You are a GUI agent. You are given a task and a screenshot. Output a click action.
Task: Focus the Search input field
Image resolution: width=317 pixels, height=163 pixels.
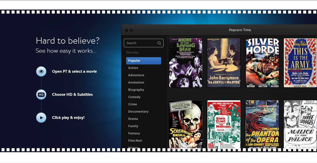pyautogui.click(x=144, y=43)
